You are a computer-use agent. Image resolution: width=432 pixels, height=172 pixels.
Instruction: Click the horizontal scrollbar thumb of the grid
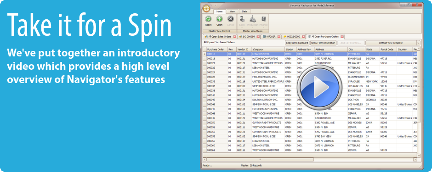(x=260, y=159)
